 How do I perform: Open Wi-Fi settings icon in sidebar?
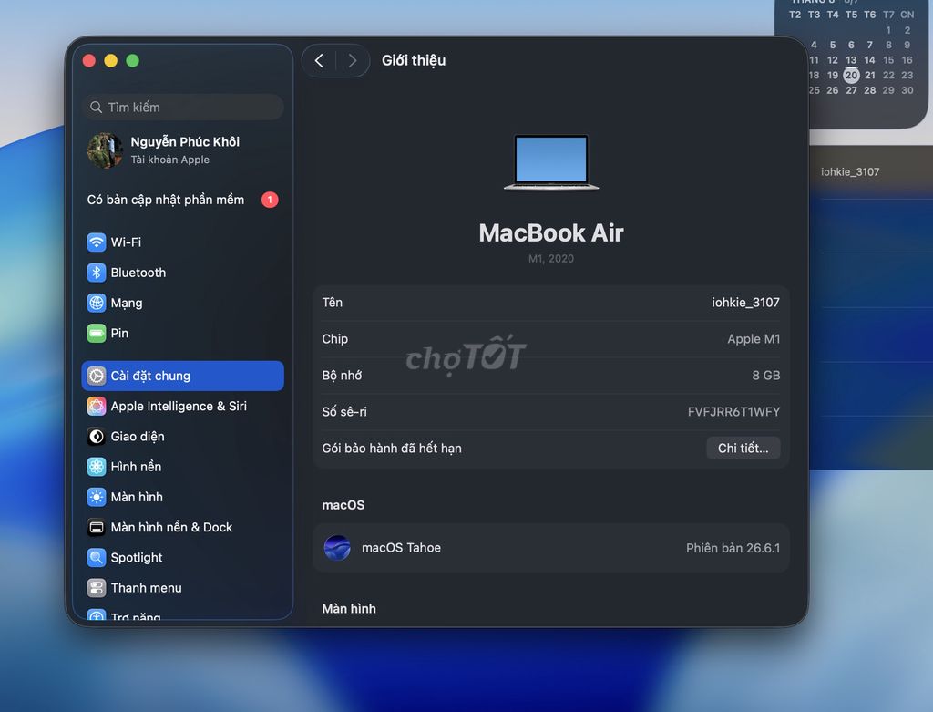[x=97, y=242]
